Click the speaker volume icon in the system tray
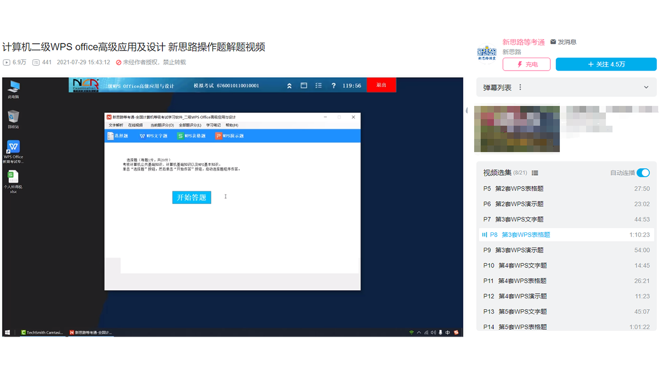The image size is (659, 371). click(433, 332)
